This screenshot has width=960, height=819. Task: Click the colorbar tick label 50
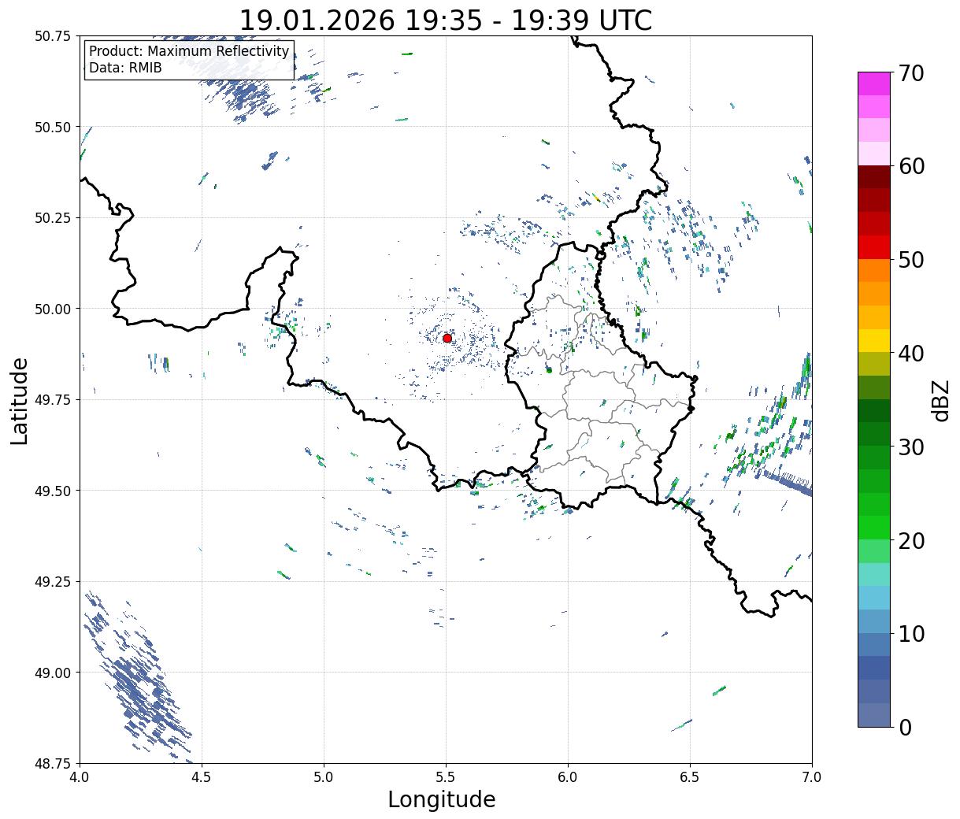point(911,260)
